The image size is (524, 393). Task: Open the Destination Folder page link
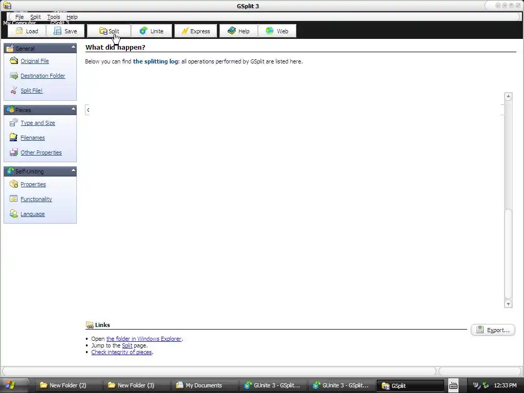pyautogui.click(x=43, y=76)
